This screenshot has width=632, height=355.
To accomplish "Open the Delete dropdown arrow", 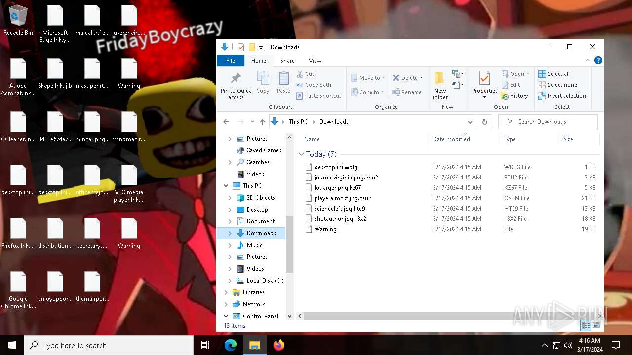I will pos(421,78).
